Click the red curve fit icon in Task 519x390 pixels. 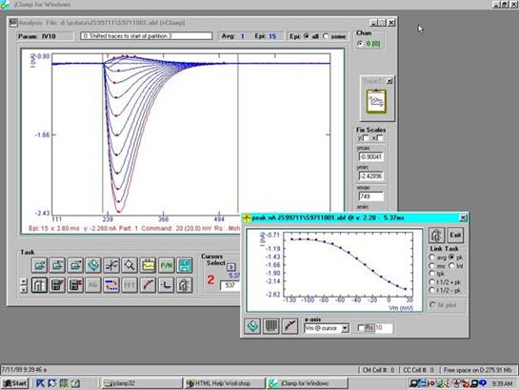[x=148, y=285]
